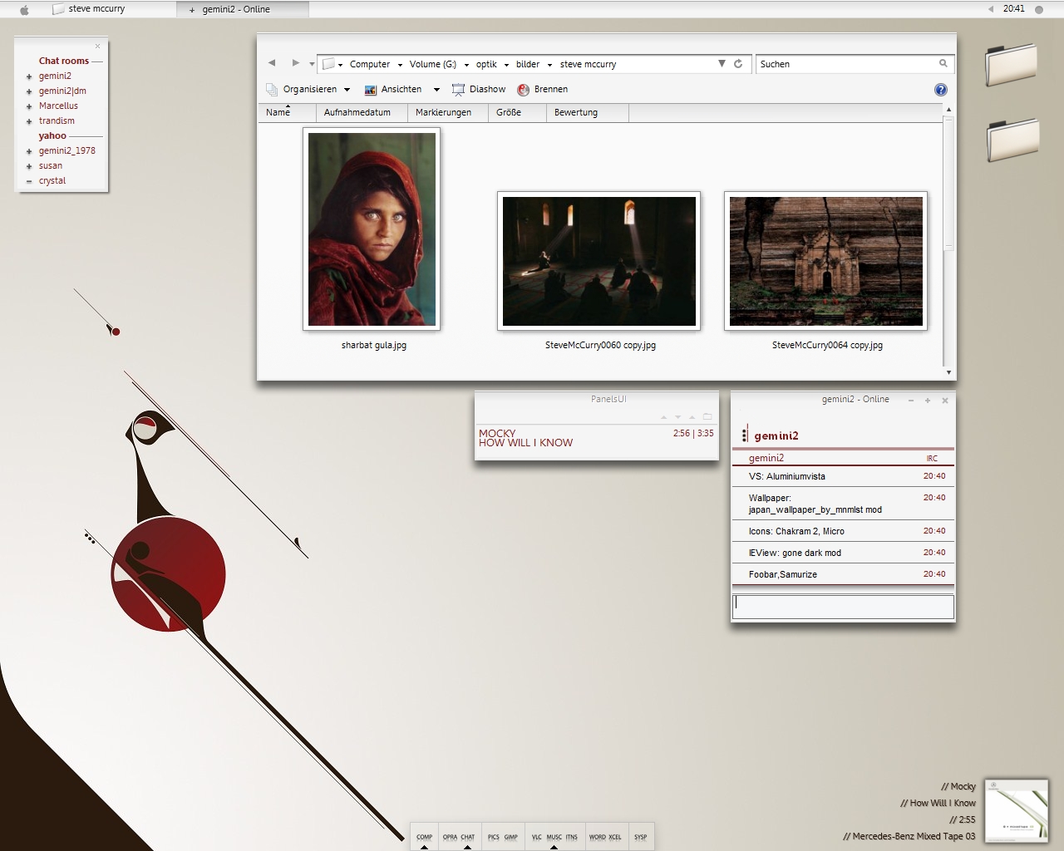
Task: Launch VLC from the bottom dock
Action: click(536, 837)
